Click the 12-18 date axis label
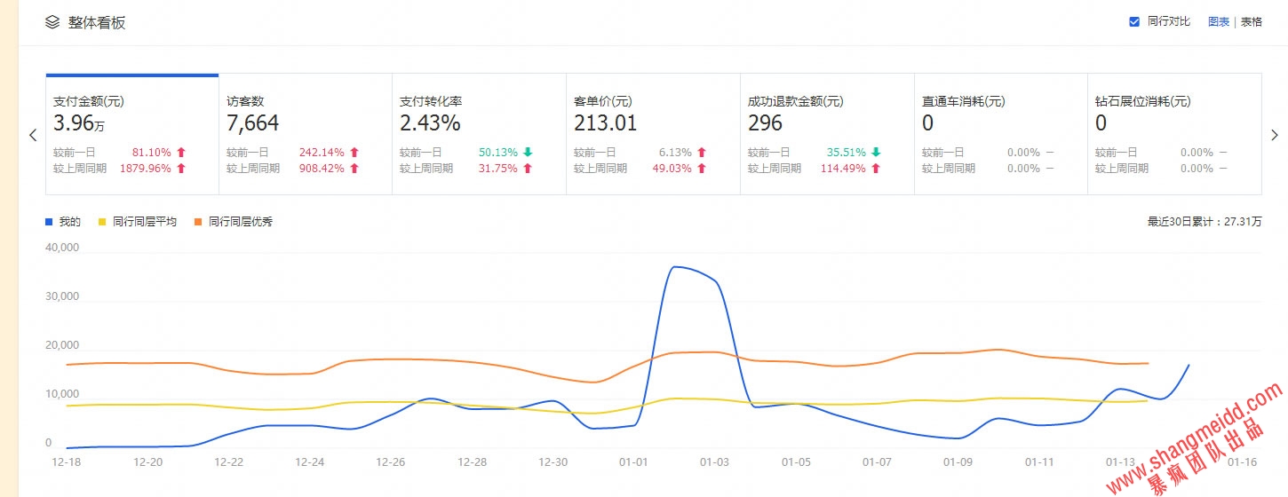 (x=66, y=461)
